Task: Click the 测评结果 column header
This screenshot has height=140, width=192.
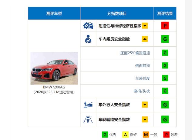Action: click(165, 13)
